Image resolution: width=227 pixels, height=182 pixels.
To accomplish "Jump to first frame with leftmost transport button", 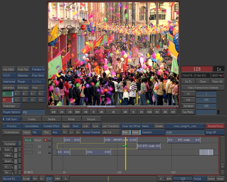I will tap(54, 112).
